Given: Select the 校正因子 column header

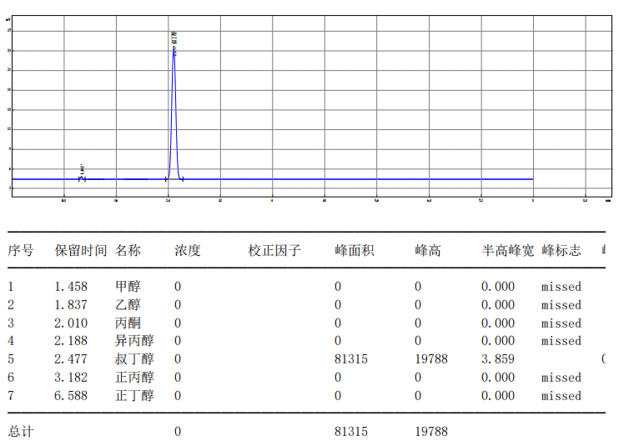Looking at the screenshot, I should 274,250.
